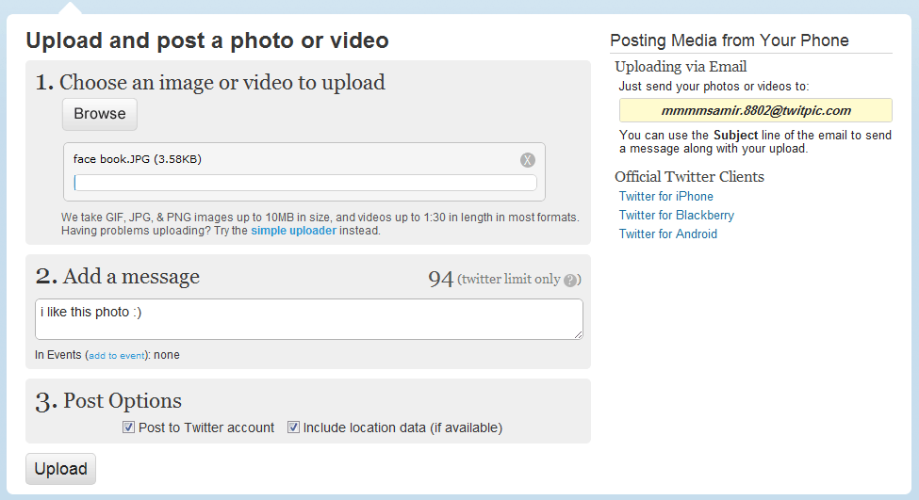The height and width of the screenshot is (500, 919).
Task: Click the upload progress bar
Action: click(x=304, y=183)
